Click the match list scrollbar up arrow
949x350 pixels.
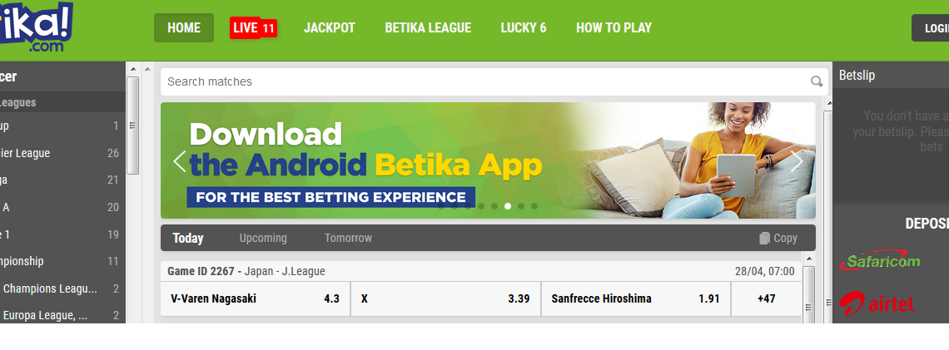[x=808, y=259]
